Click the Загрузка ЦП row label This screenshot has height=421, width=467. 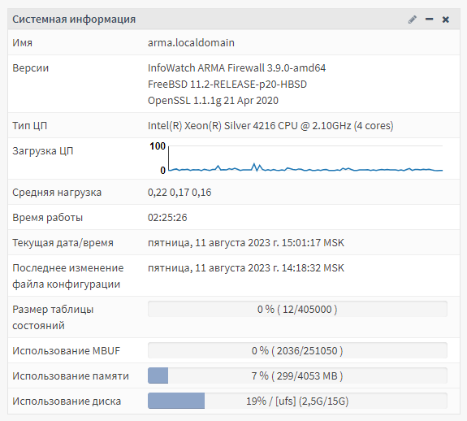[42, 150]
